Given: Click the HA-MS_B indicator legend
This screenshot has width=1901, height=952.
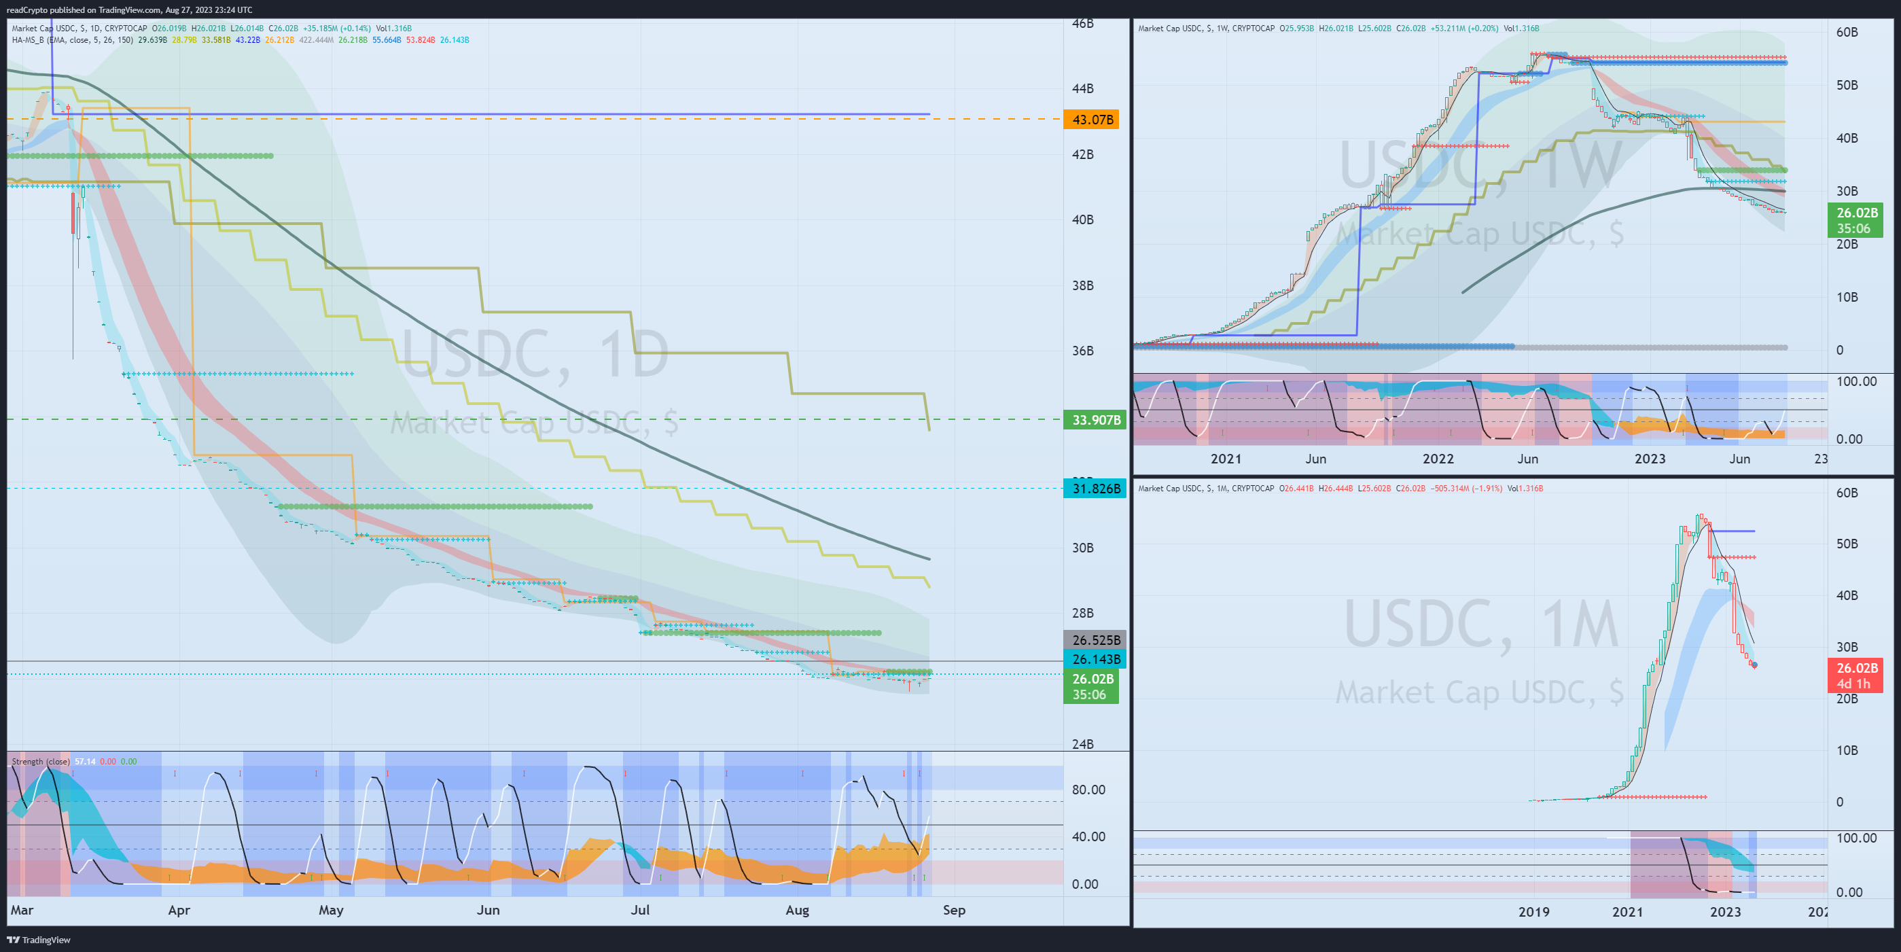Looking at the screenshot, I should click(x=72, y=40).
